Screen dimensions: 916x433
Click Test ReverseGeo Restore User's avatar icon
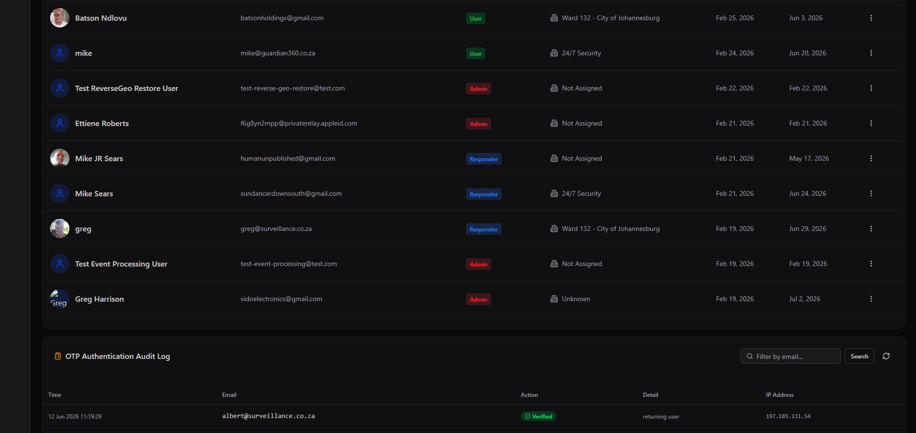click(x=60, y=88)
